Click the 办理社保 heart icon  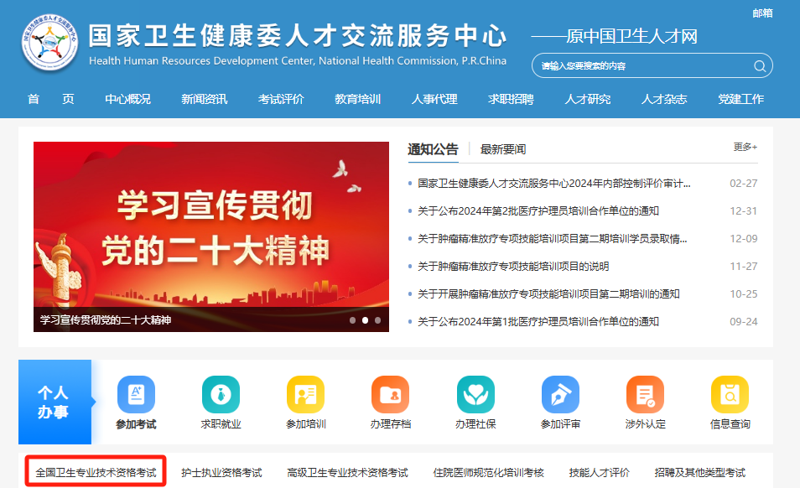pyautogui.click(x=475, y=394)
